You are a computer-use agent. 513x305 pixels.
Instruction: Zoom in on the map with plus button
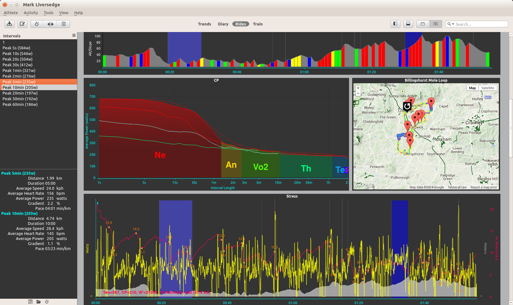358,88
